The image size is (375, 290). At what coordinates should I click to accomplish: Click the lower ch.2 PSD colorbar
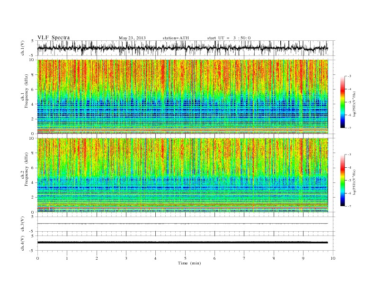(x=342, y=181)
